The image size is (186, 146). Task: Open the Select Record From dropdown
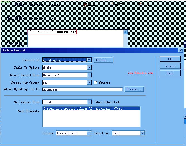(x=89, y=75)
